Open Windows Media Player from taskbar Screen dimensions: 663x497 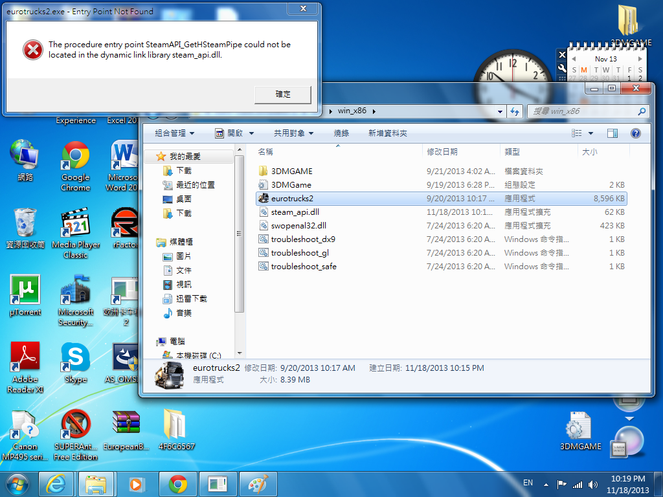point(136,484)
